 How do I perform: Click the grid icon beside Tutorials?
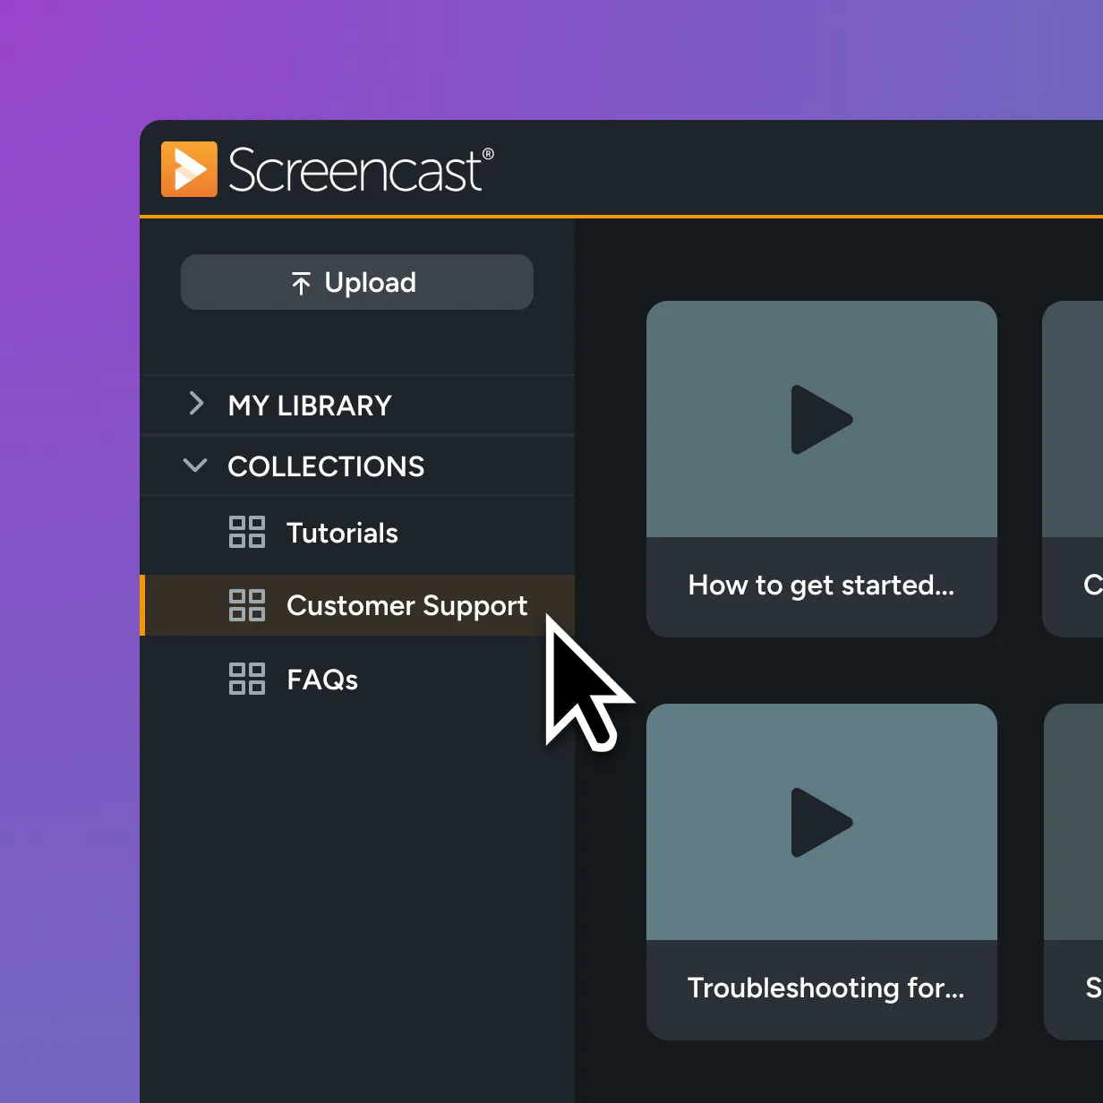click(x=247, y=532)
